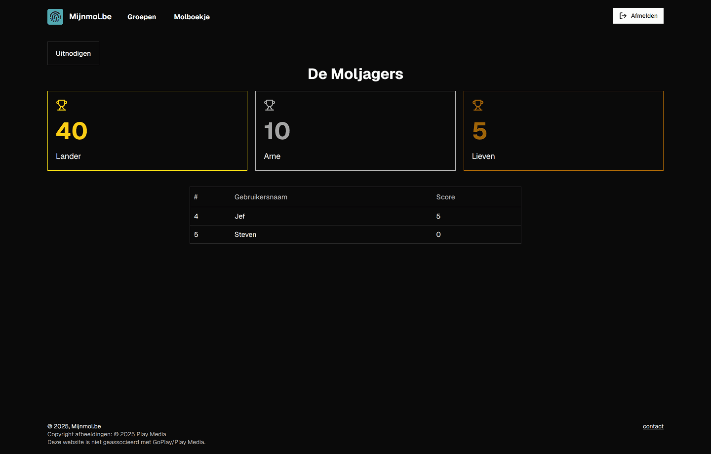
Task: Click the Steven row in the ranking table
Action: tap(355, 234)
